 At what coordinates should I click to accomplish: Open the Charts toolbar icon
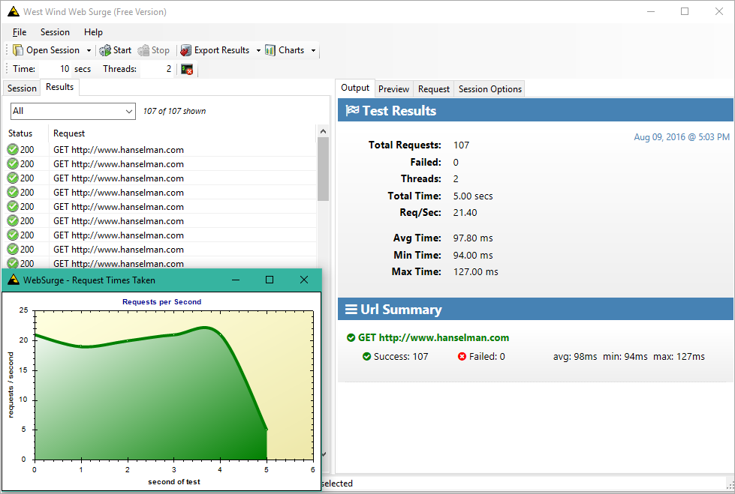point(270,50)
